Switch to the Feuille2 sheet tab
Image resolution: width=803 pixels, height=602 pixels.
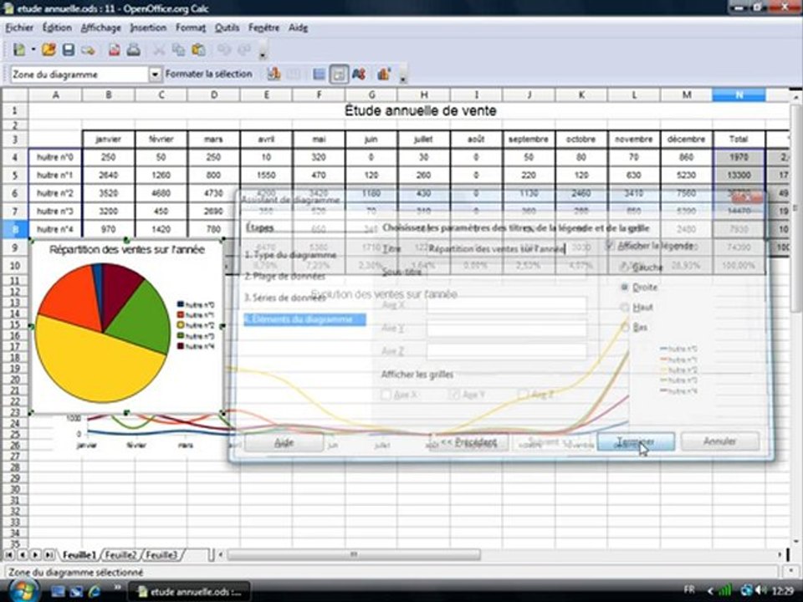point(120,555)
